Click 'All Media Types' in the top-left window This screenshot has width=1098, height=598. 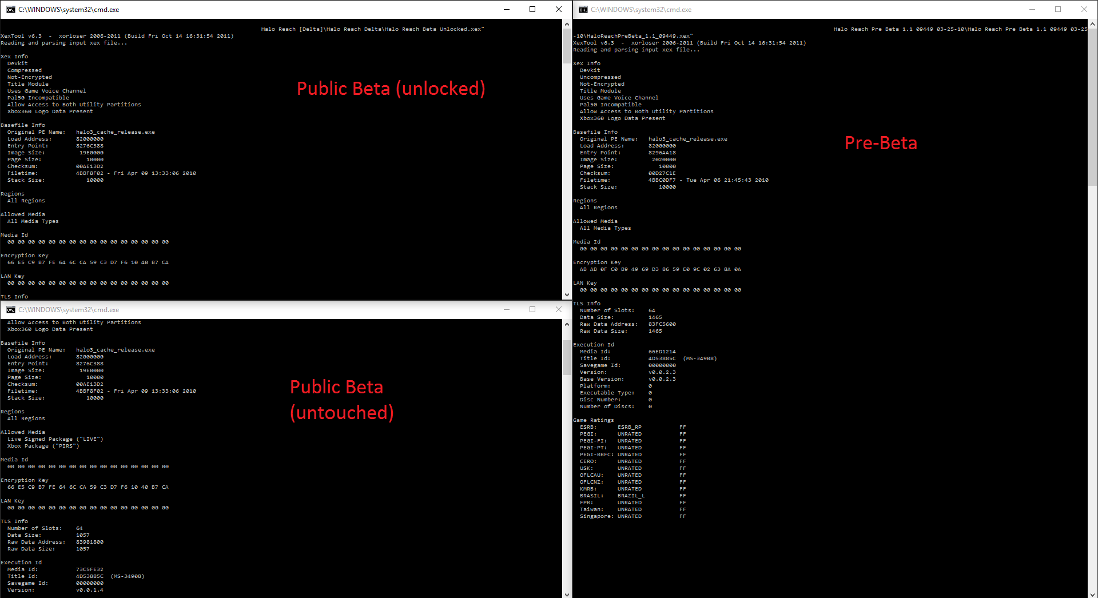click(x=33, y=221)
